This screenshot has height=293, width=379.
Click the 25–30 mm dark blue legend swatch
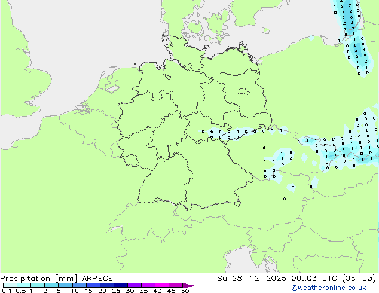click(121, 285)
